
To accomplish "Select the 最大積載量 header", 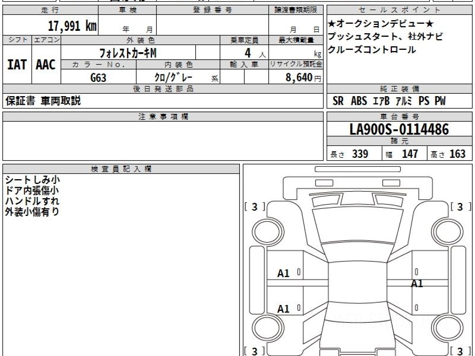I will click(296, 40).
